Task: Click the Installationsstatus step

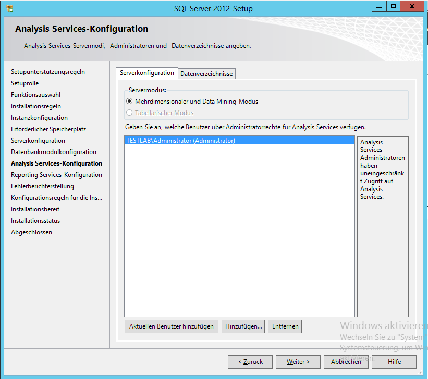Action: [x=35, y=221]
